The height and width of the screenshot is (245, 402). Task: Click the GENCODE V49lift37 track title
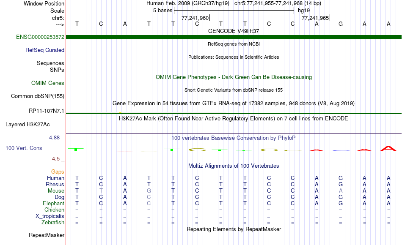pyautogui.click(x=233, y=31)
